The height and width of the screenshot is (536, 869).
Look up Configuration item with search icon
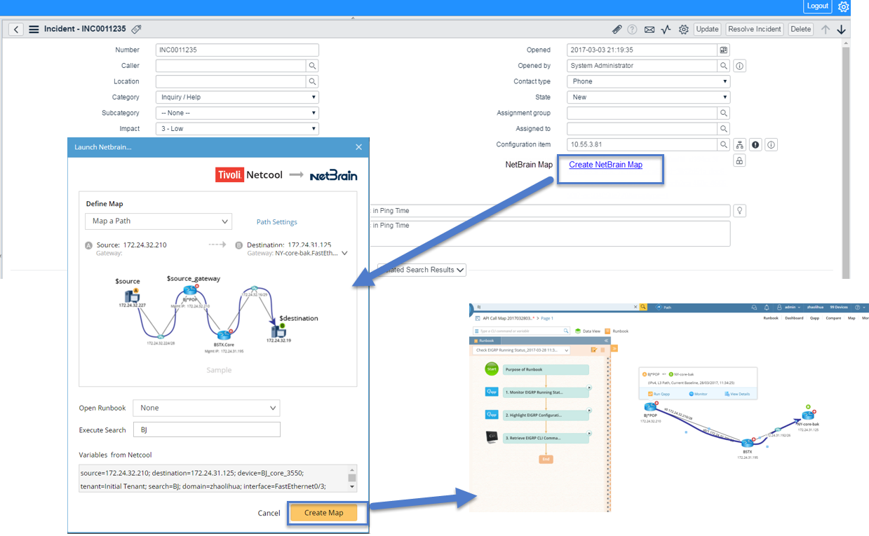click(724, 145)
